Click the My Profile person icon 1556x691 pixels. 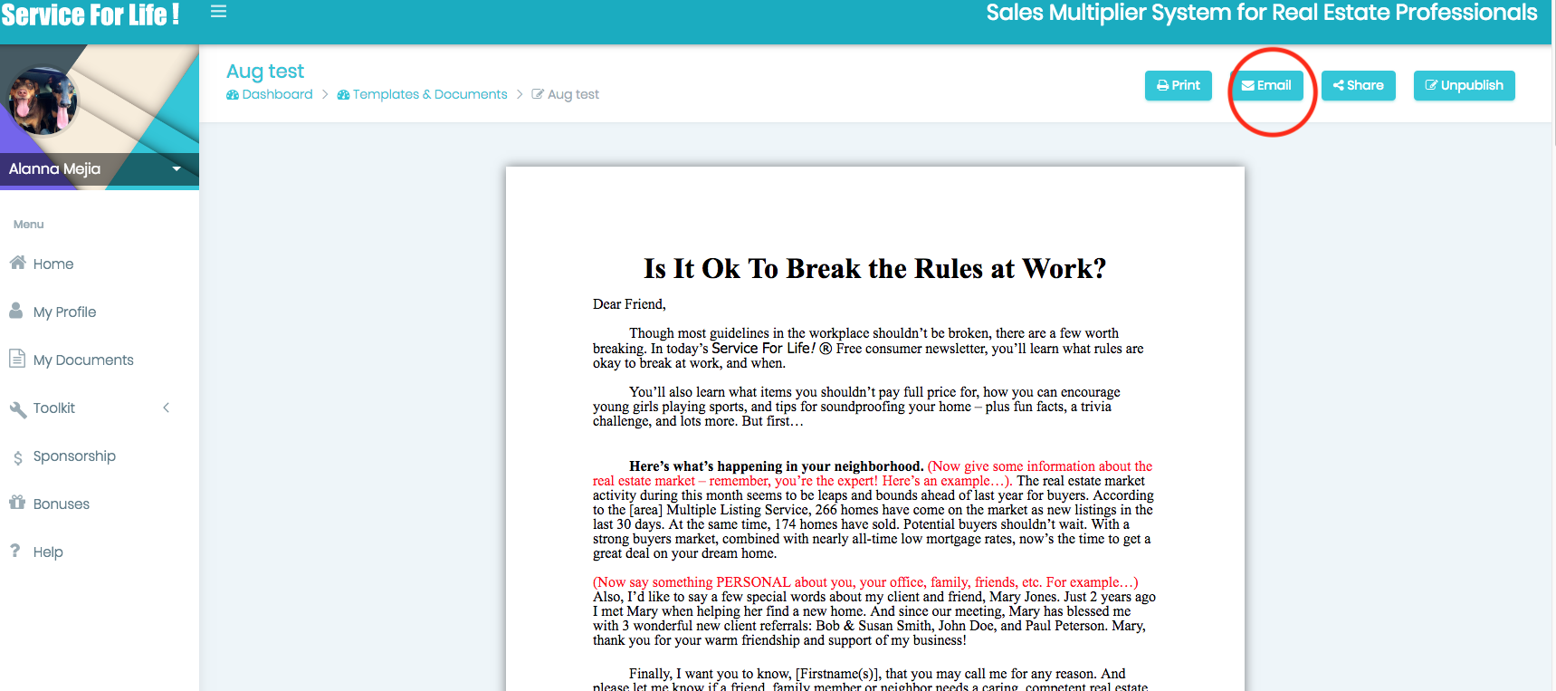(16, 311)
